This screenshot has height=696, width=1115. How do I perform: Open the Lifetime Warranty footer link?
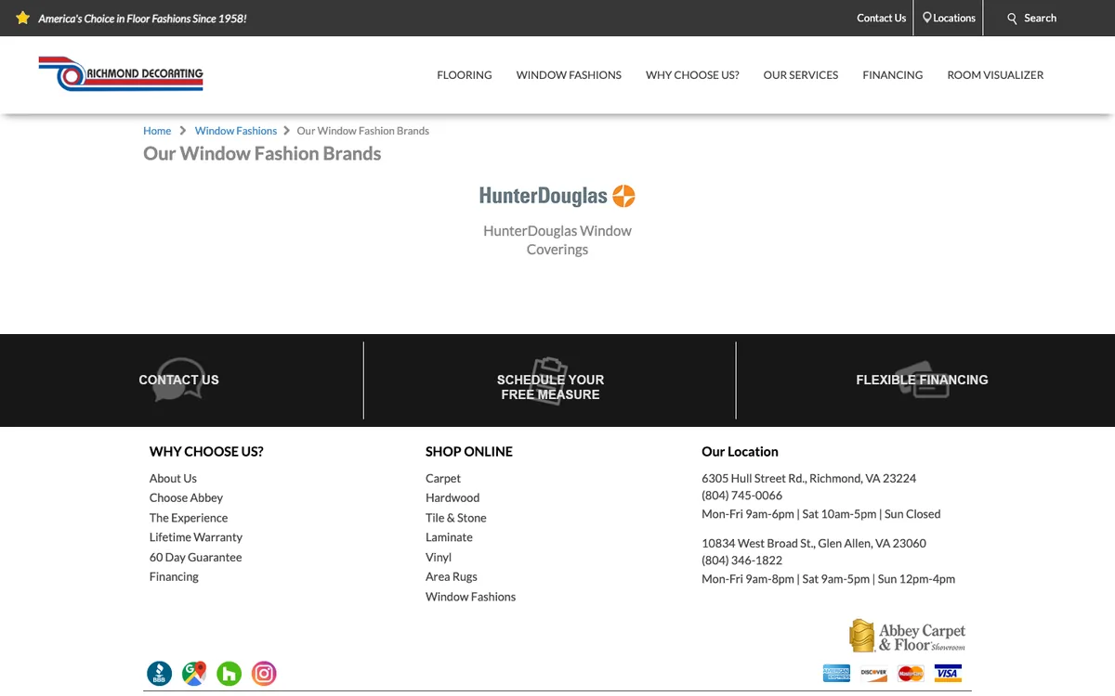point(196,537)
